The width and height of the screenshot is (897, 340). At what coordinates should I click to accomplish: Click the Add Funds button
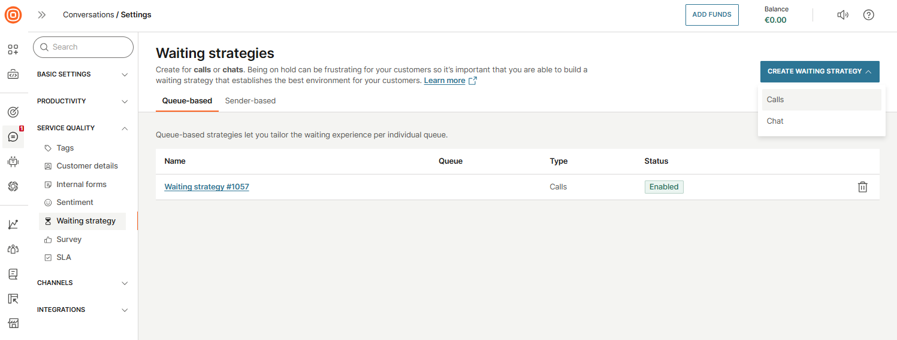click(x=711, y=15)
